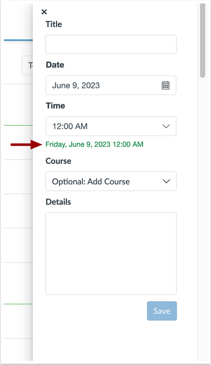Click into the June 9, 2023 date field
211x365 pixels.
pos(110,85)
